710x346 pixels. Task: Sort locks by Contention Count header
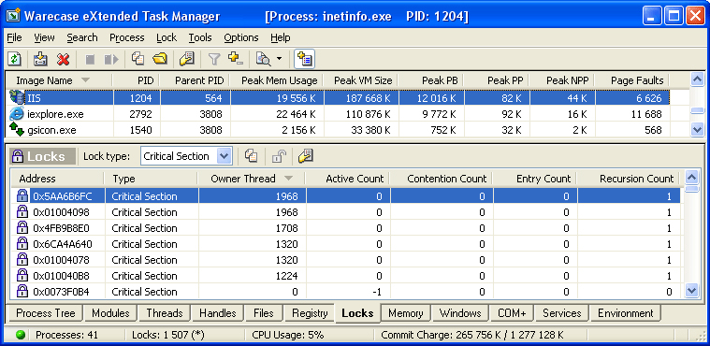click(441, 179)
